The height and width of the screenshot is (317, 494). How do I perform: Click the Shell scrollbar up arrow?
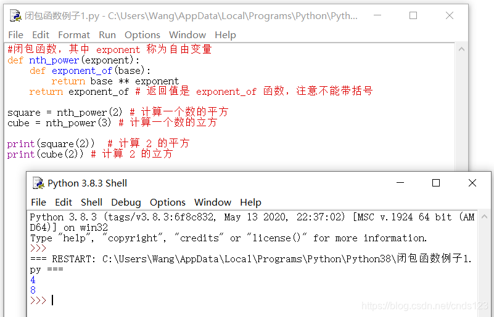pyautogui.click(x=485, y=217)
